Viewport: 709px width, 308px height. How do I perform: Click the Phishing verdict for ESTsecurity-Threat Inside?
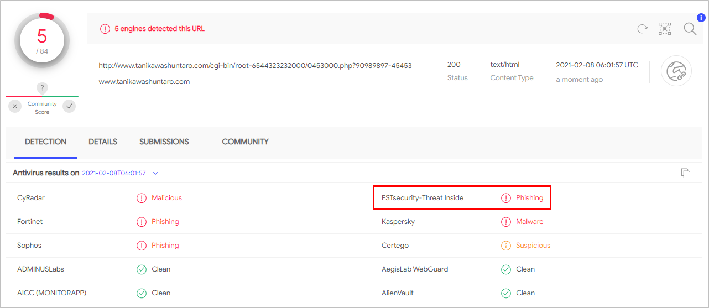(x=530, y=197)
